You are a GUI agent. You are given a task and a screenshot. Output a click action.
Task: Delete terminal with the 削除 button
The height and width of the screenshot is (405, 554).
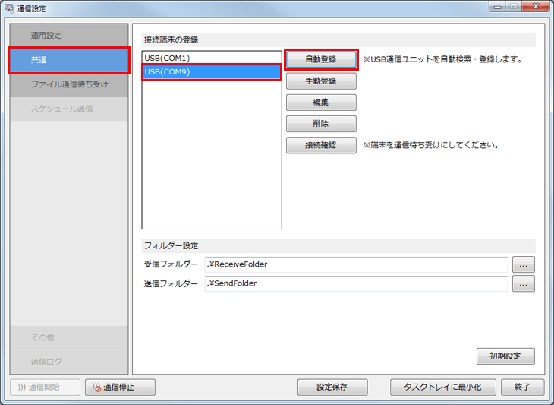pyautogui.click(x=321, y=124)
